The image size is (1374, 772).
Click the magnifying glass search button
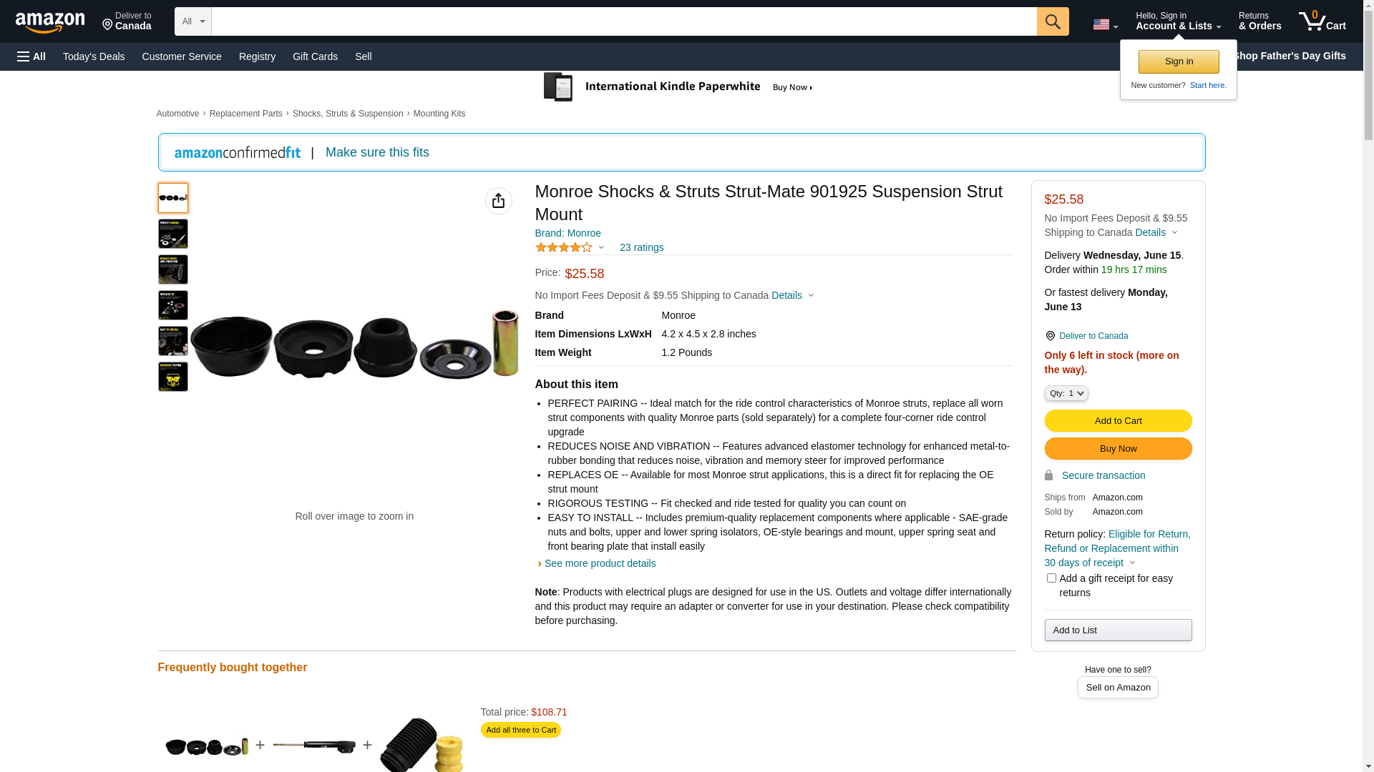pos(1052,21)
